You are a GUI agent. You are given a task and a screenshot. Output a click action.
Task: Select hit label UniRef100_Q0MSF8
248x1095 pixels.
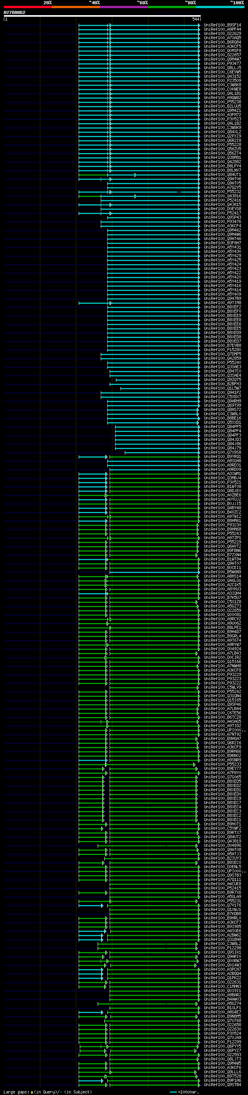click(x=222, y=50)
